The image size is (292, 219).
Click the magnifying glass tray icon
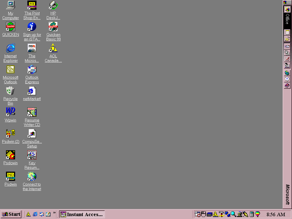(233, 214)
